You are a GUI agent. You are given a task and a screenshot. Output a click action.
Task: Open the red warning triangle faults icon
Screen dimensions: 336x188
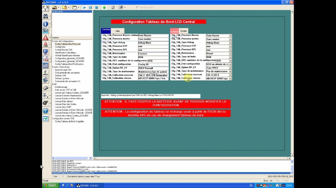click(45, 38)
